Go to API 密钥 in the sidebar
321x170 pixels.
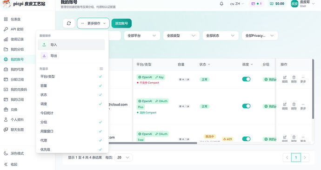13,29
